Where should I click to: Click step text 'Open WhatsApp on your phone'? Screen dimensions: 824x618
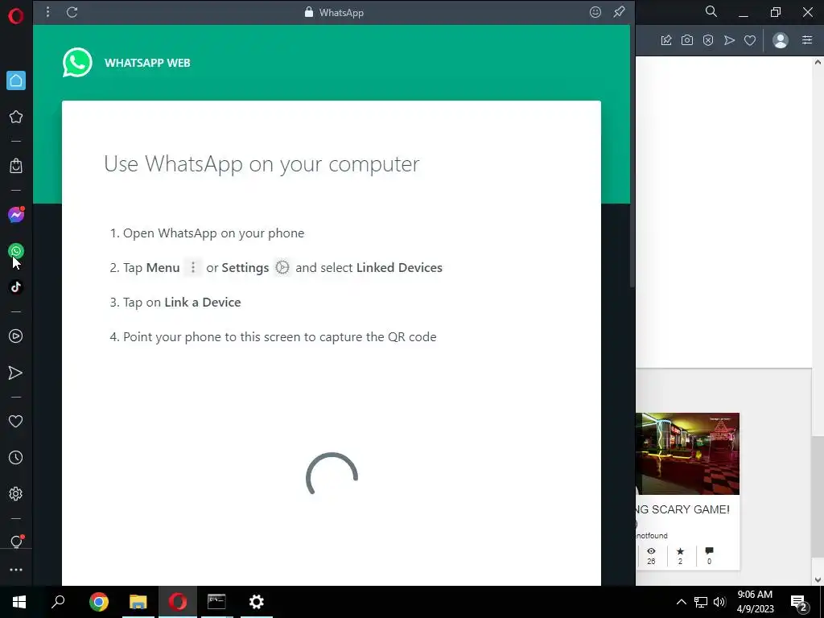[x=213, y=233]
